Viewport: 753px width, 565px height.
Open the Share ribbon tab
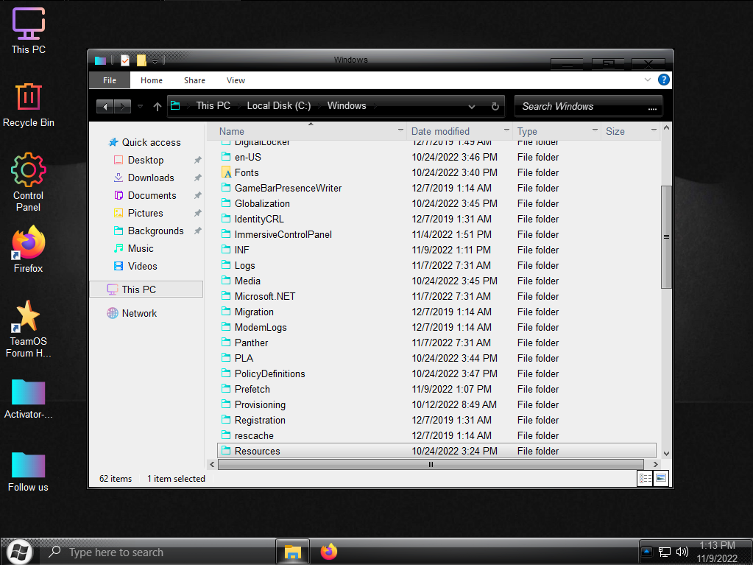point(194,80)
